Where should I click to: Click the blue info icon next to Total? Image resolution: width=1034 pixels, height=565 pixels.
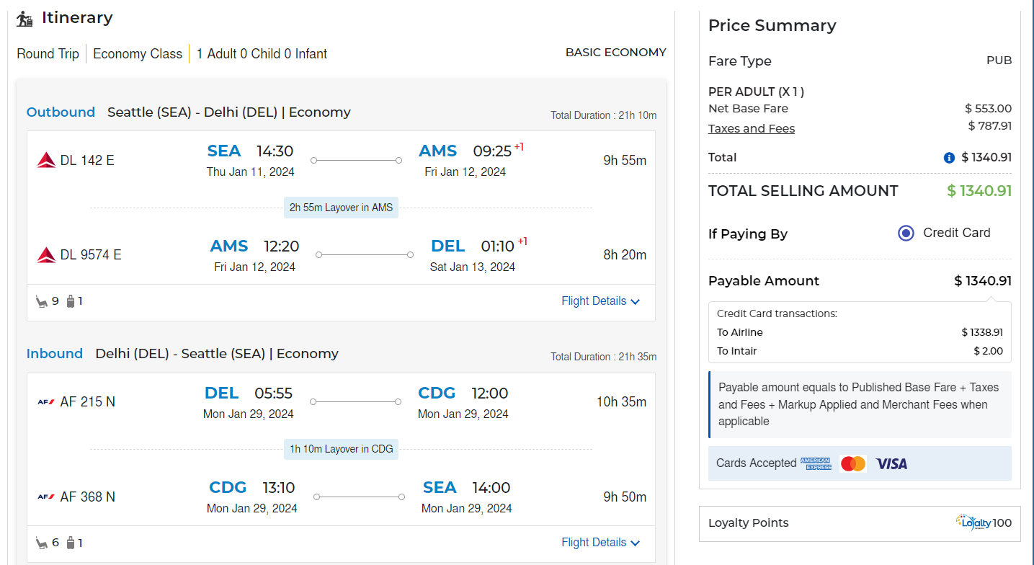(x=949, y=158)
